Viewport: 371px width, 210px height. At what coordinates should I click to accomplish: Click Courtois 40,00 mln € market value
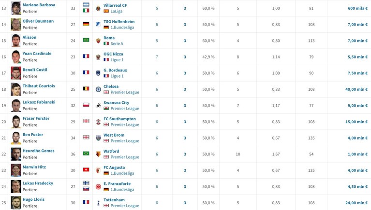[x=356, y=89]
